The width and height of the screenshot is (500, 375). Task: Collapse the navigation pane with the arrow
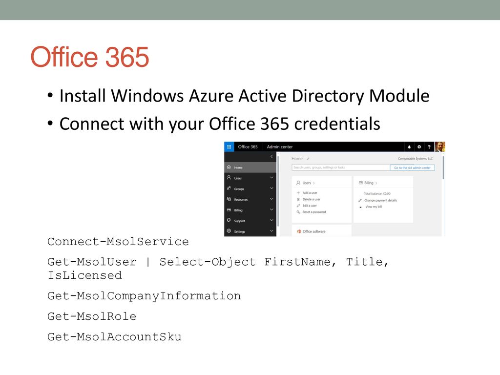(271, 157)
